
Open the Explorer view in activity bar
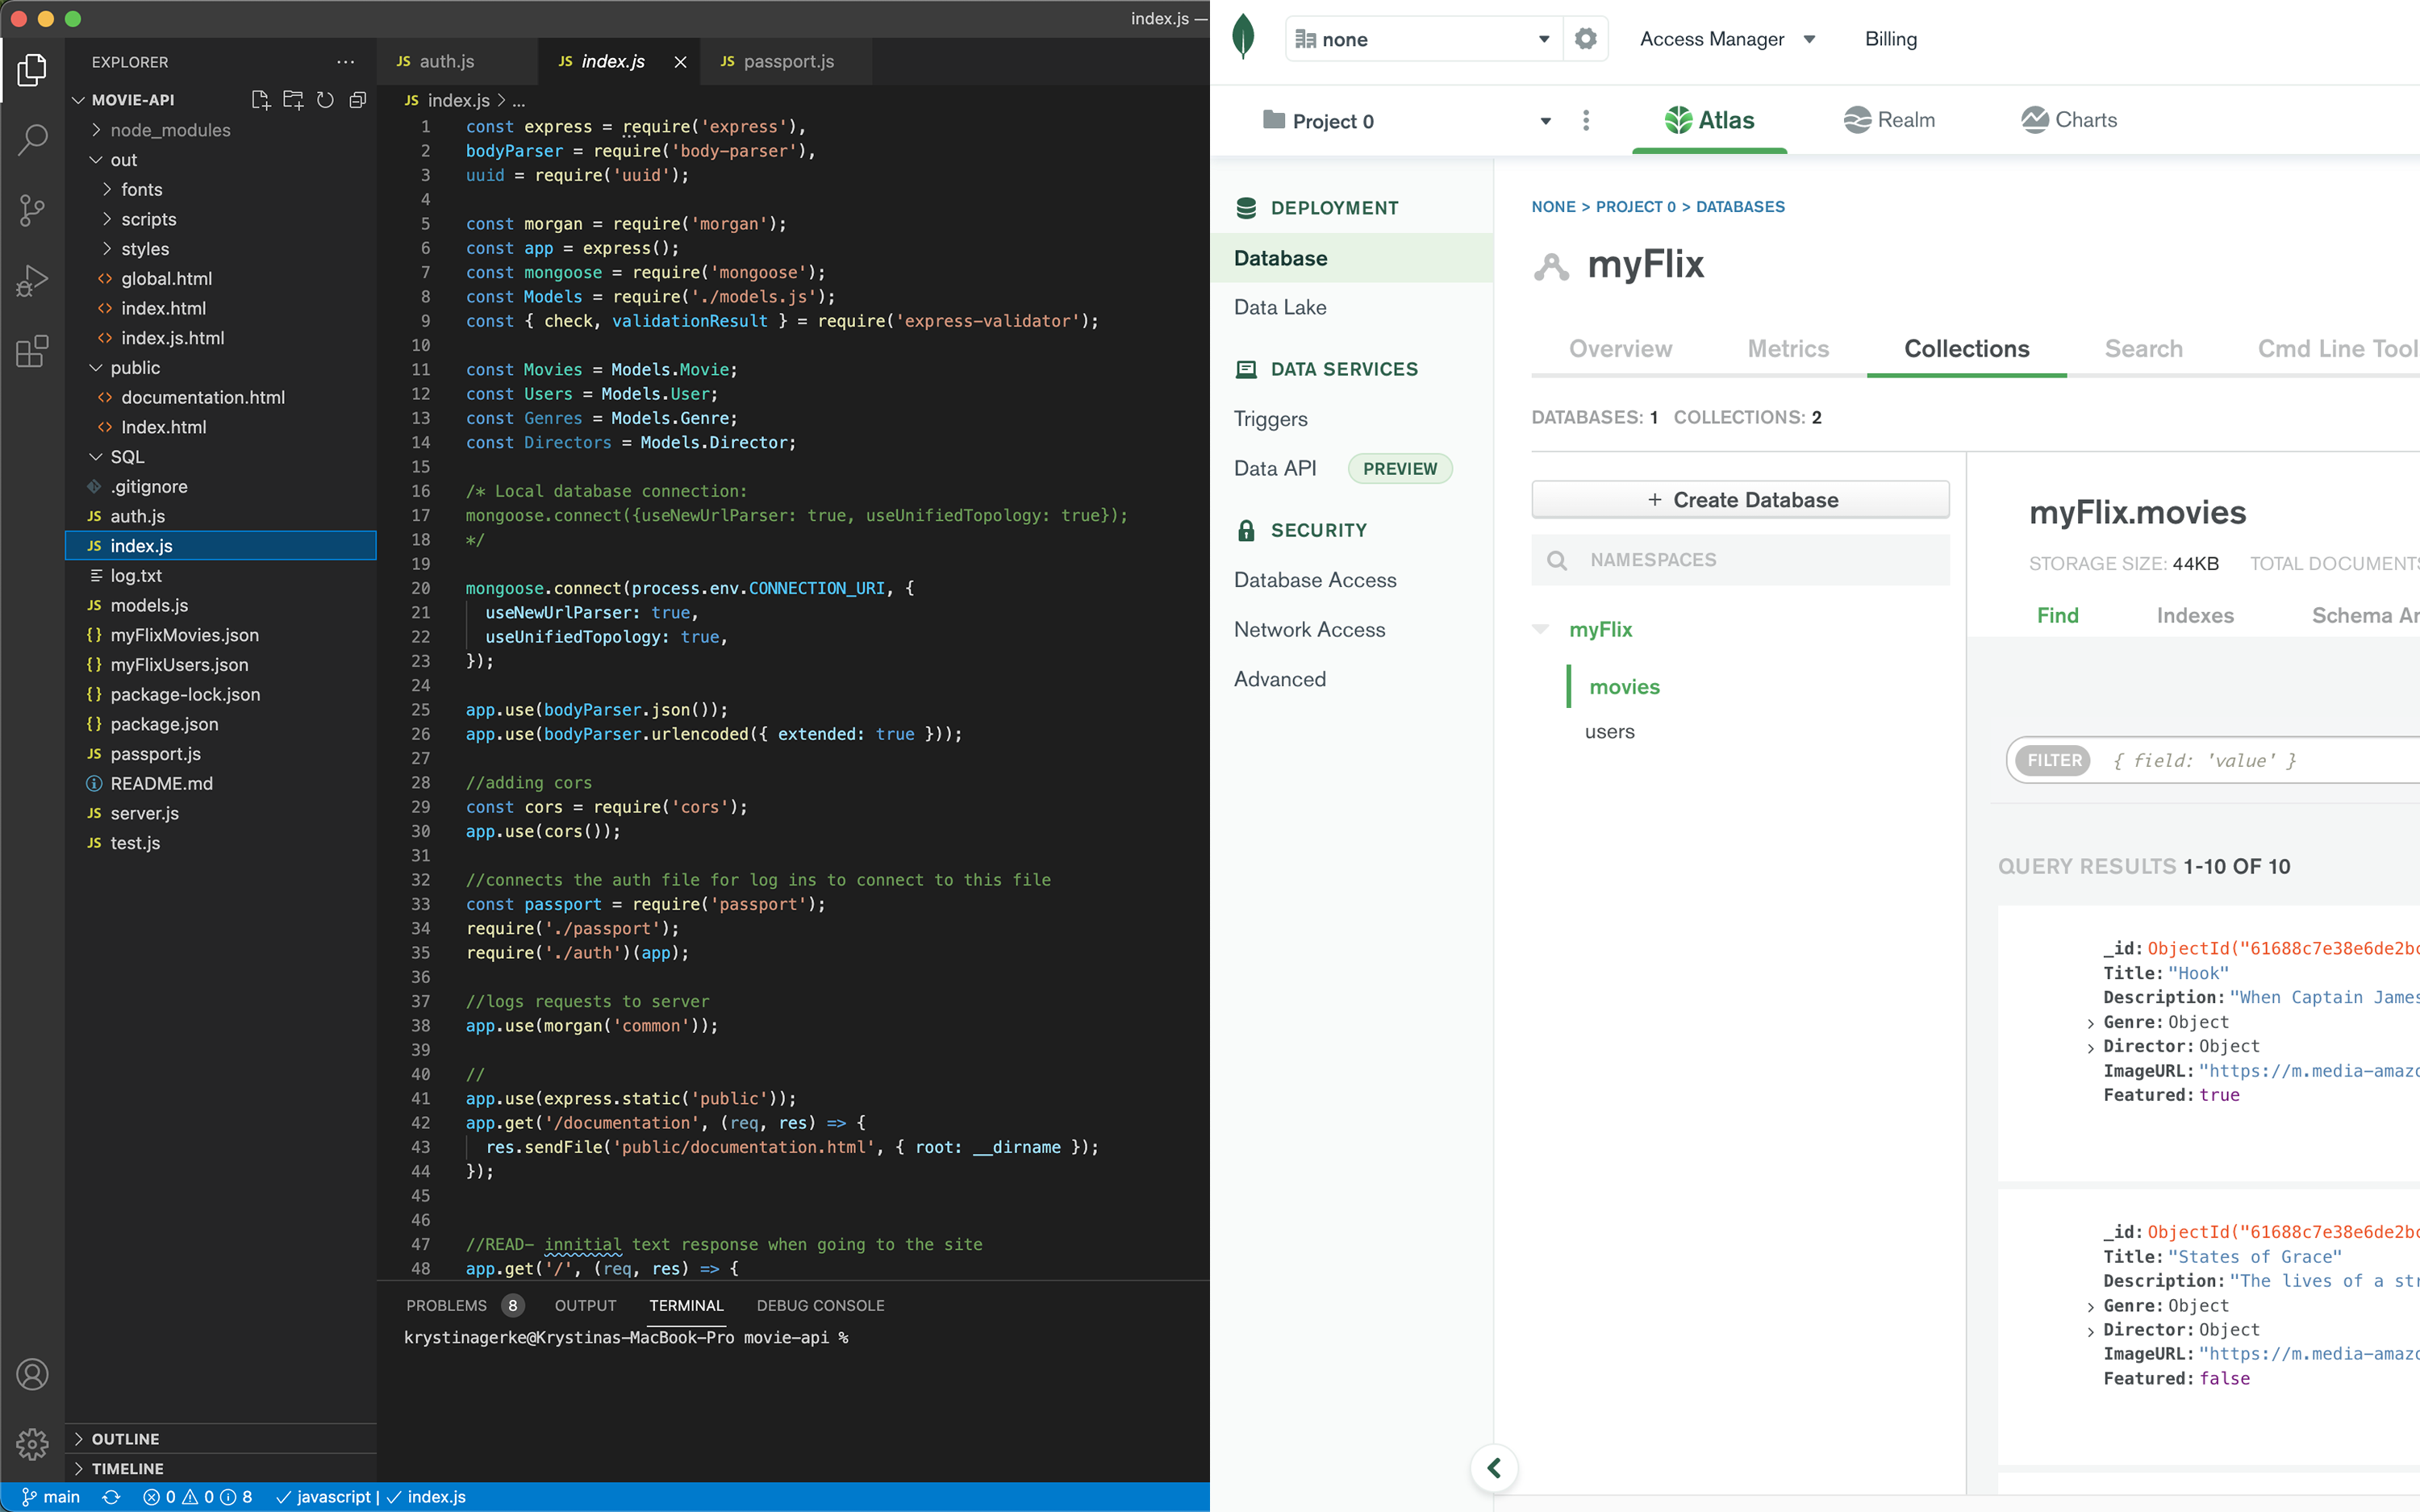pyautogui.click(x=32, y=70)
